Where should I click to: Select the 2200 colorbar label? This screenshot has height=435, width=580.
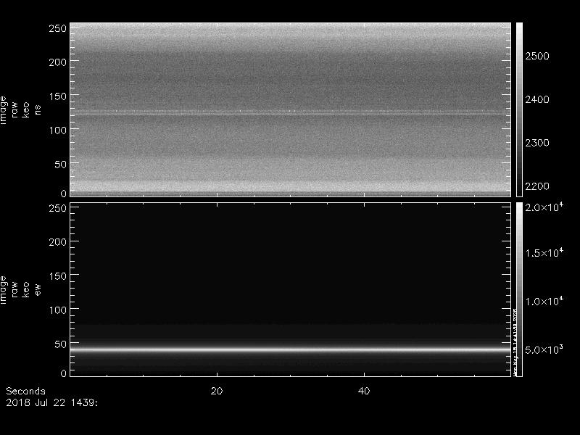click(x=537, y=186)
